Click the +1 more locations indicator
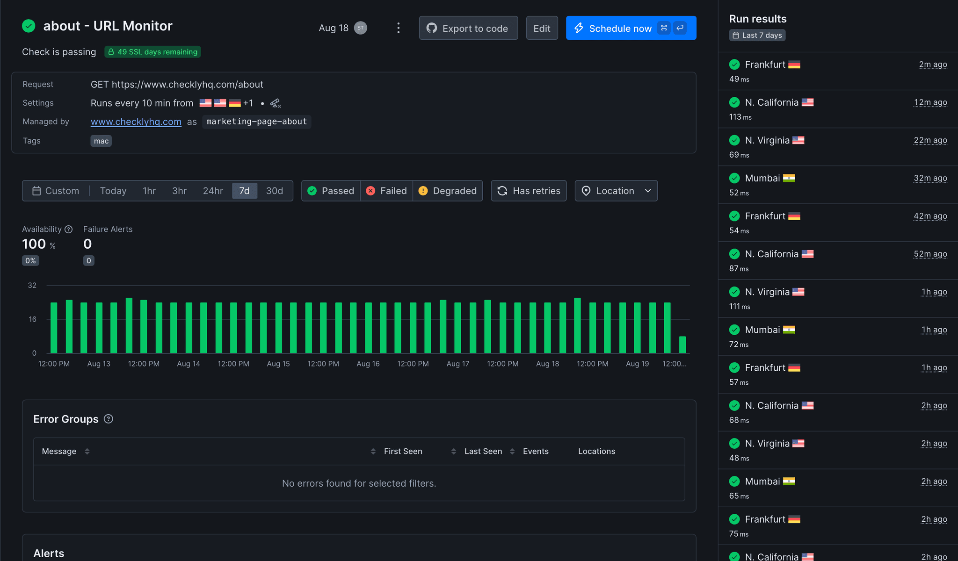The image size is (958, 561). 248,103
